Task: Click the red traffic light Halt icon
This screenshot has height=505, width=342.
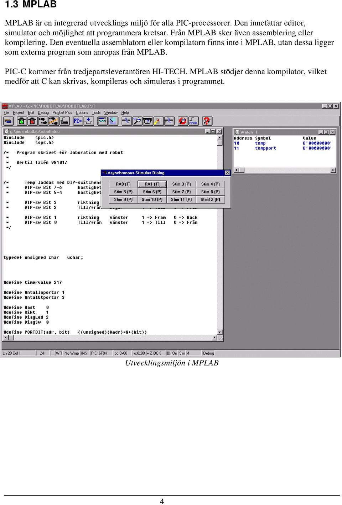Action: point(32,121)
